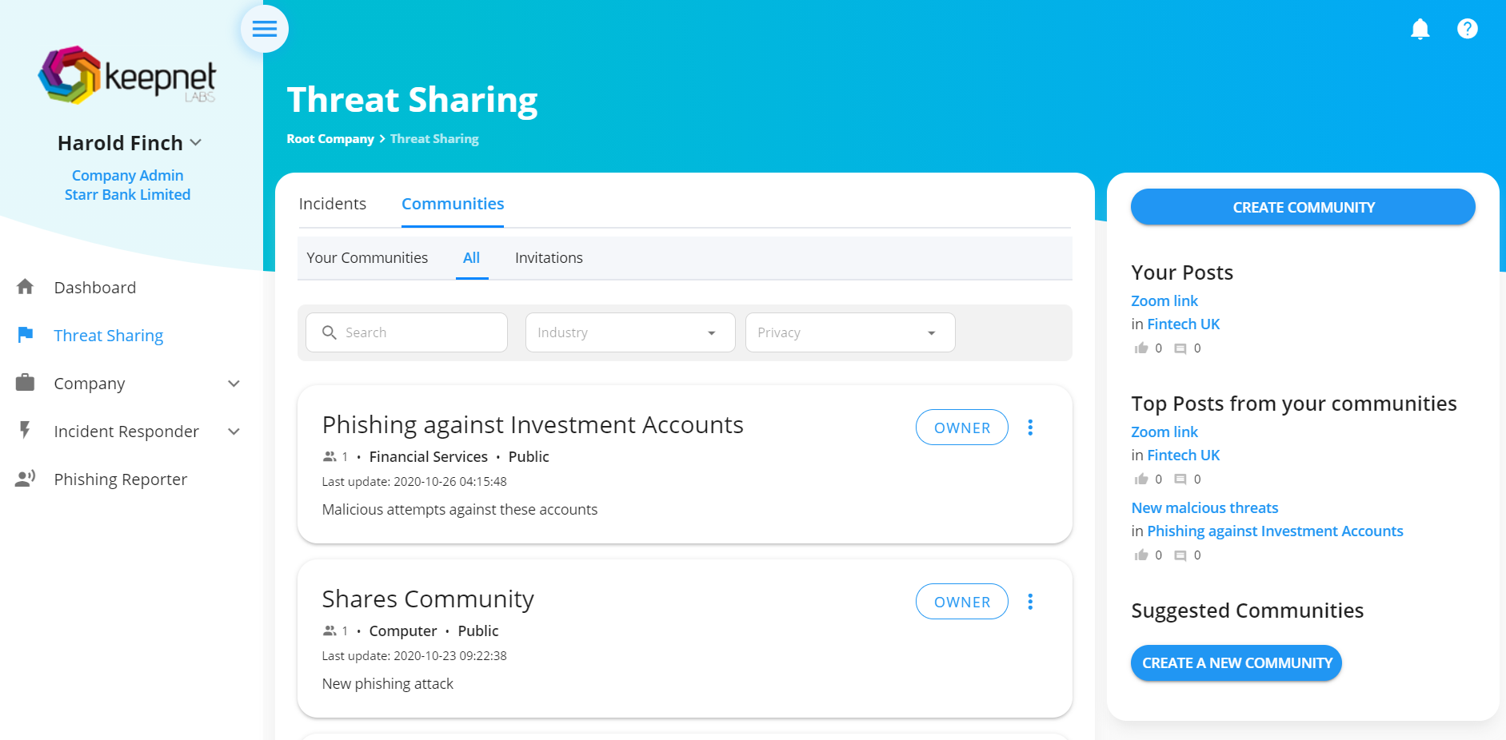
Task: Open the Industry filter dropdown
Action: point(630,332)
